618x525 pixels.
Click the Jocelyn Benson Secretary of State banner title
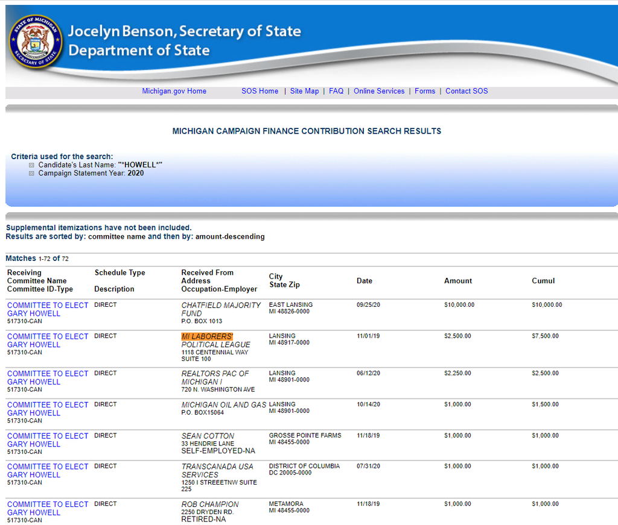pos(184,31)
